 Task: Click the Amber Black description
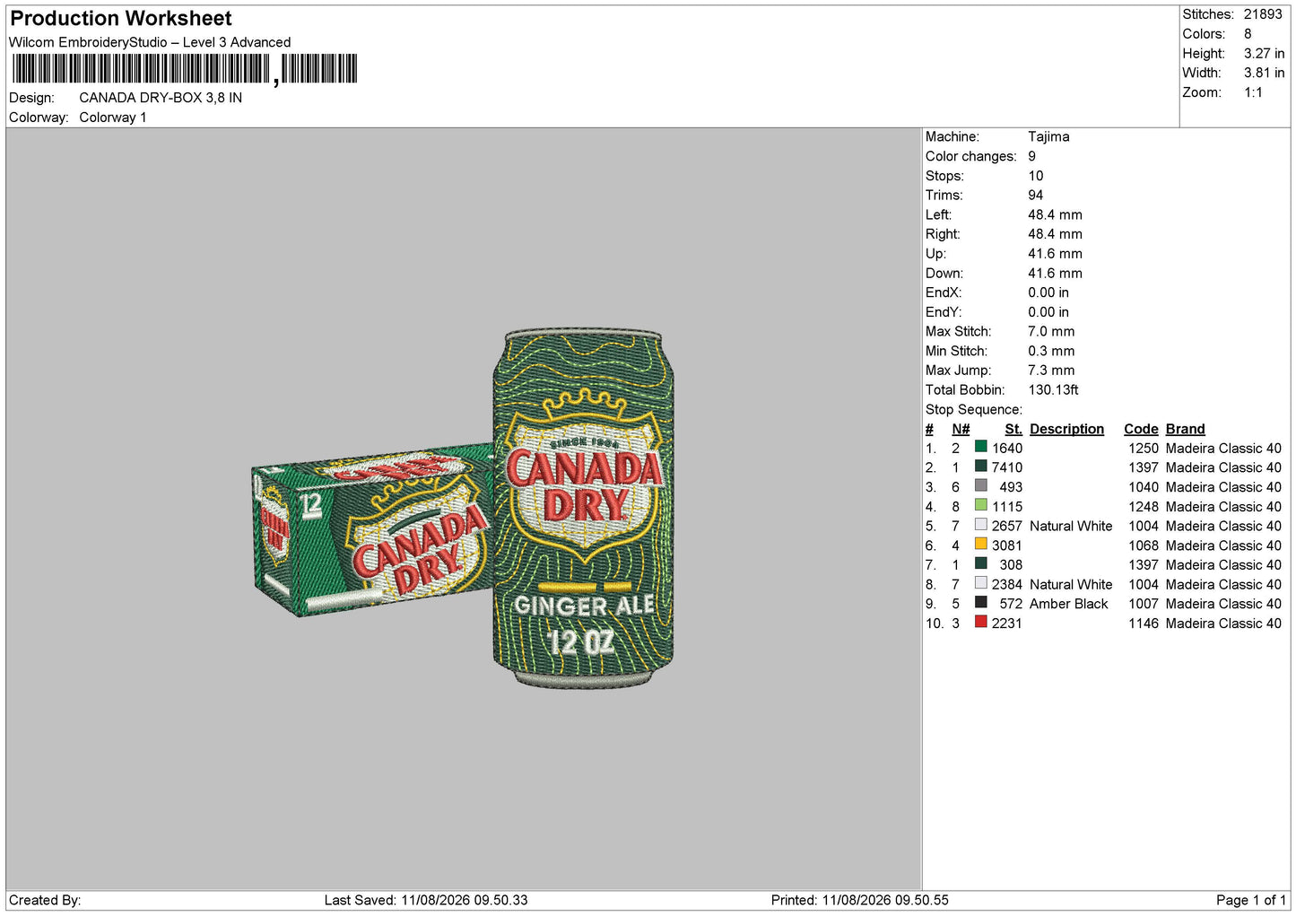click(x=1069, y=604)
